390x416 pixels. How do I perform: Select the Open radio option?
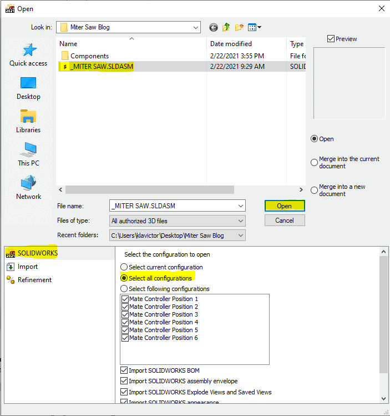pyautogui.click(x=314, y=139)
